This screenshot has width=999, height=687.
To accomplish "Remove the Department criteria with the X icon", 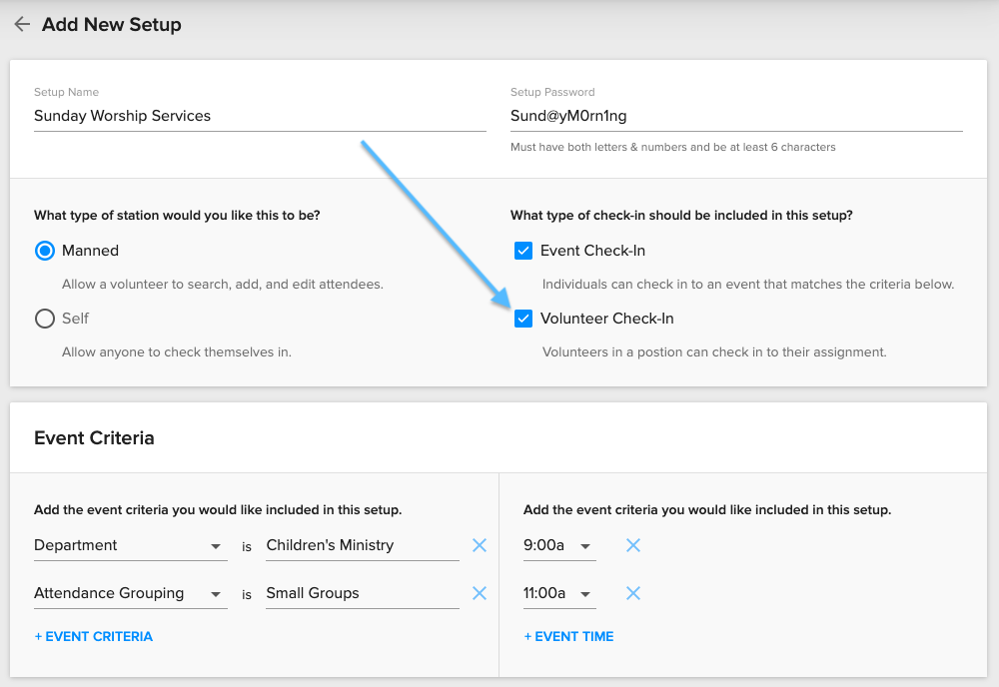I will pyautogui.click(x=479, y=545).
